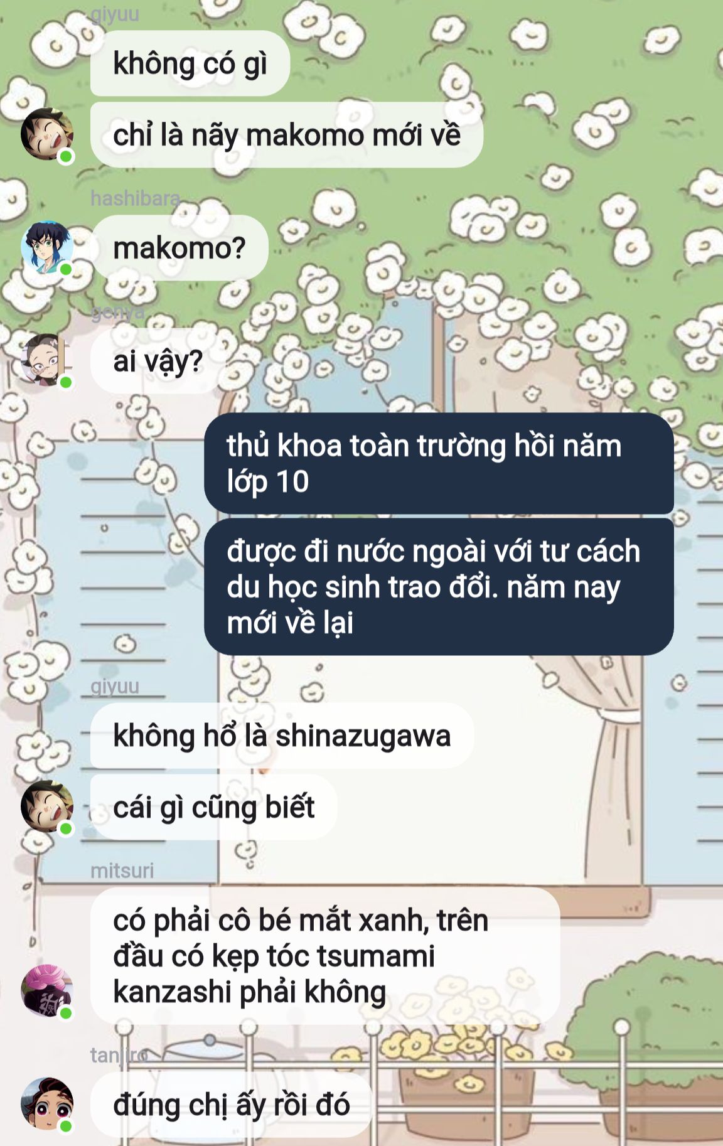723x1146 pixels.
Task: Tap mitsuri's 'kẹp tóc tsumami kanzashi' message
Action: (x=325, y=956)
